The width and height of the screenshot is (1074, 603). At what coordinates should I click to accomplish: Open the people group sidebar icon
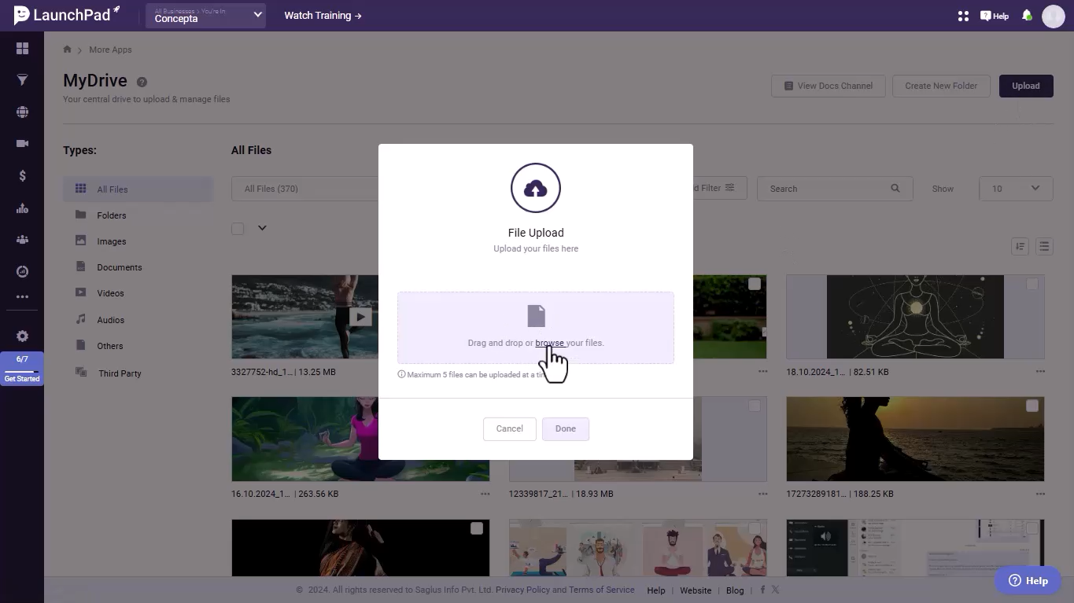[22, 240]
